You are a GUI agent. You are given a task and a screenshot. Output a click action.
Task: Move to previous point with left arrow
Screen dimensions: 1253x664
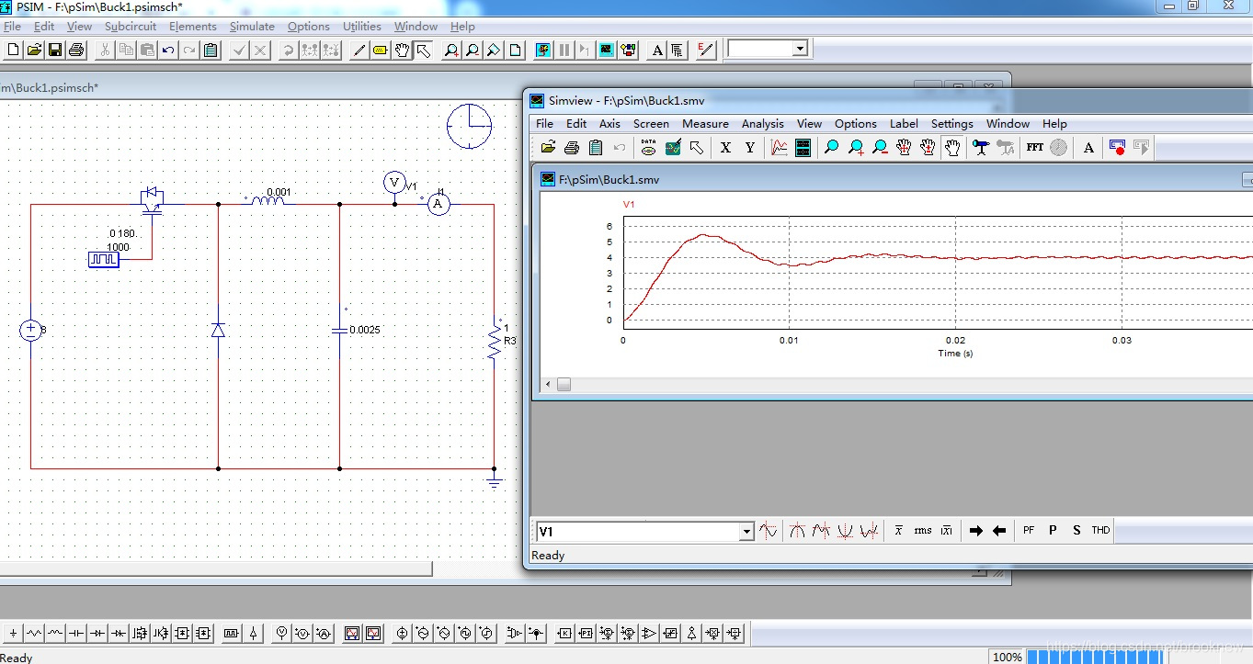pos(999,531)
